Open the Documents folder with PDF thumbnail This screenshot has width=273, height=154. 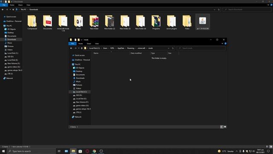tap(47, 22)
